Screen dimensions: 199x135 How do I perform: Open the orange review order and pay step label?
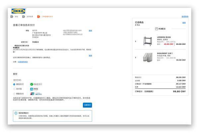click(47, 17)
